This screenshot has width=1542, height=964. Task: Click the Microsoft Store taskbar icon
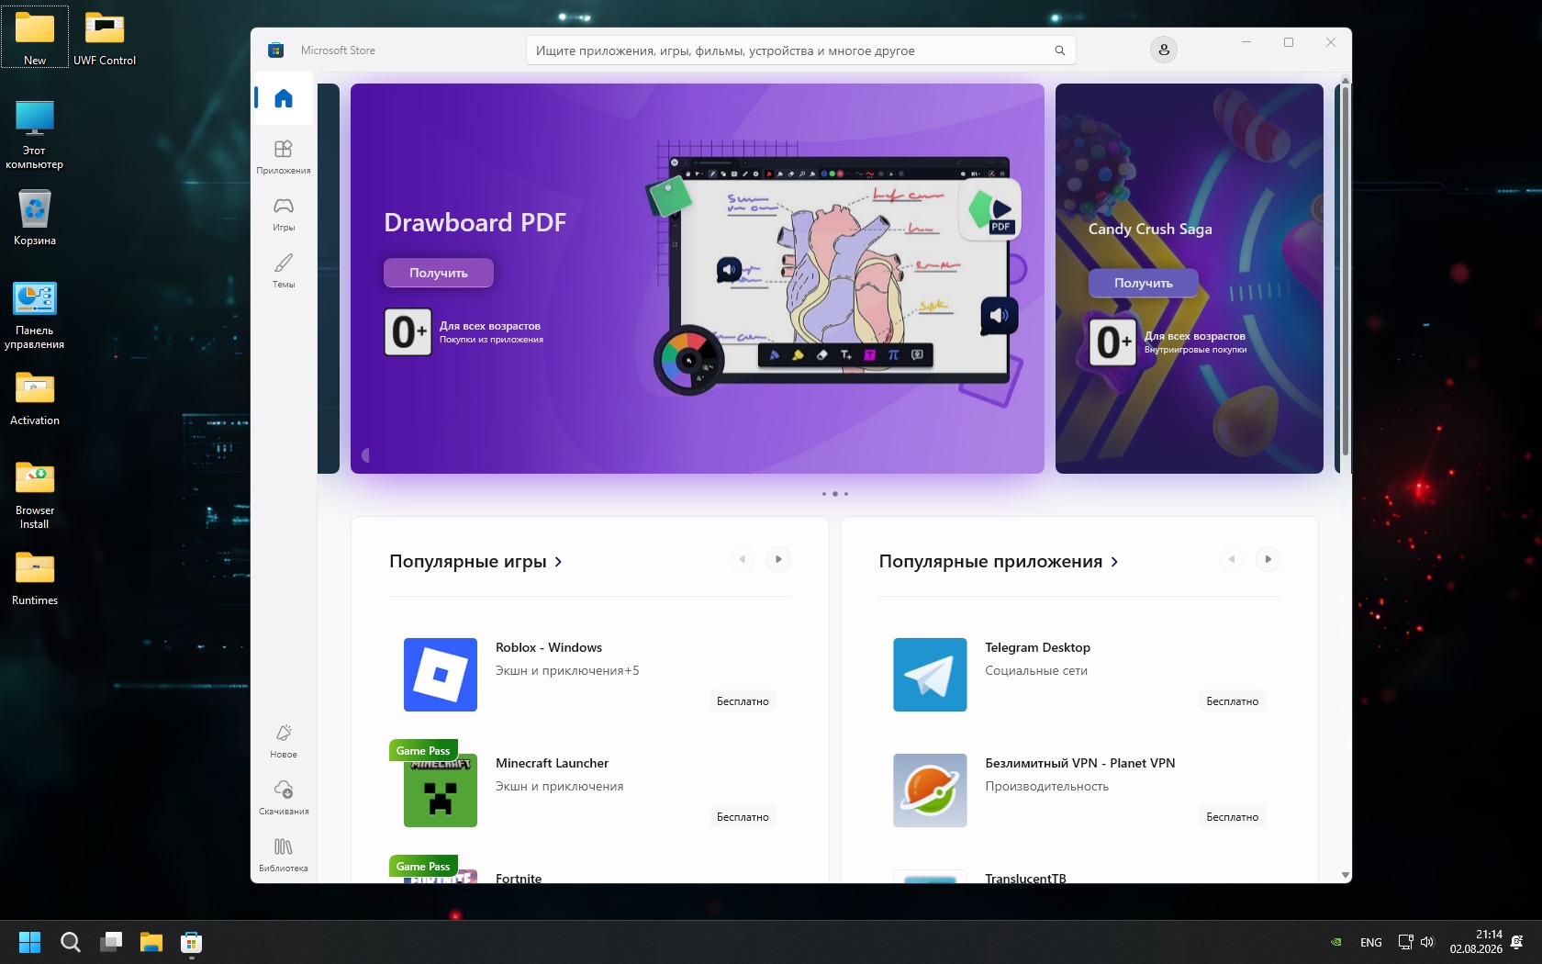pos(192,942)
